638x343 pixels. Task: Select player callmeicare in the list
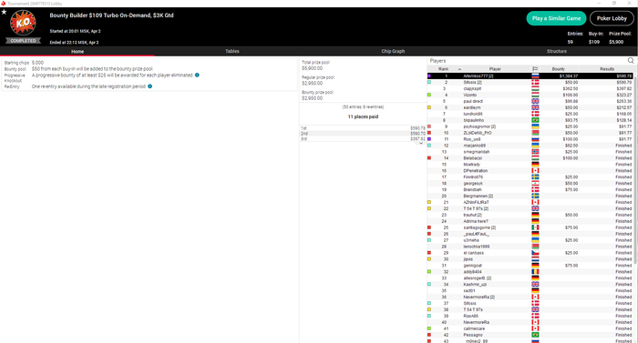click(x=474, y=328)
